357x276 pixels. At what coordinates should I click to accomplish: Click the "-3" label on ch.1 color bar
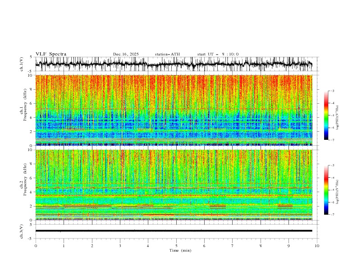[332, 91]
